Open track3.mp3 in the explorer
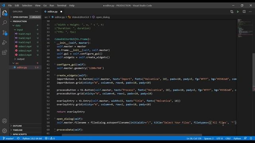This screenshot has height=143, width=255. (x=25, y=43)
